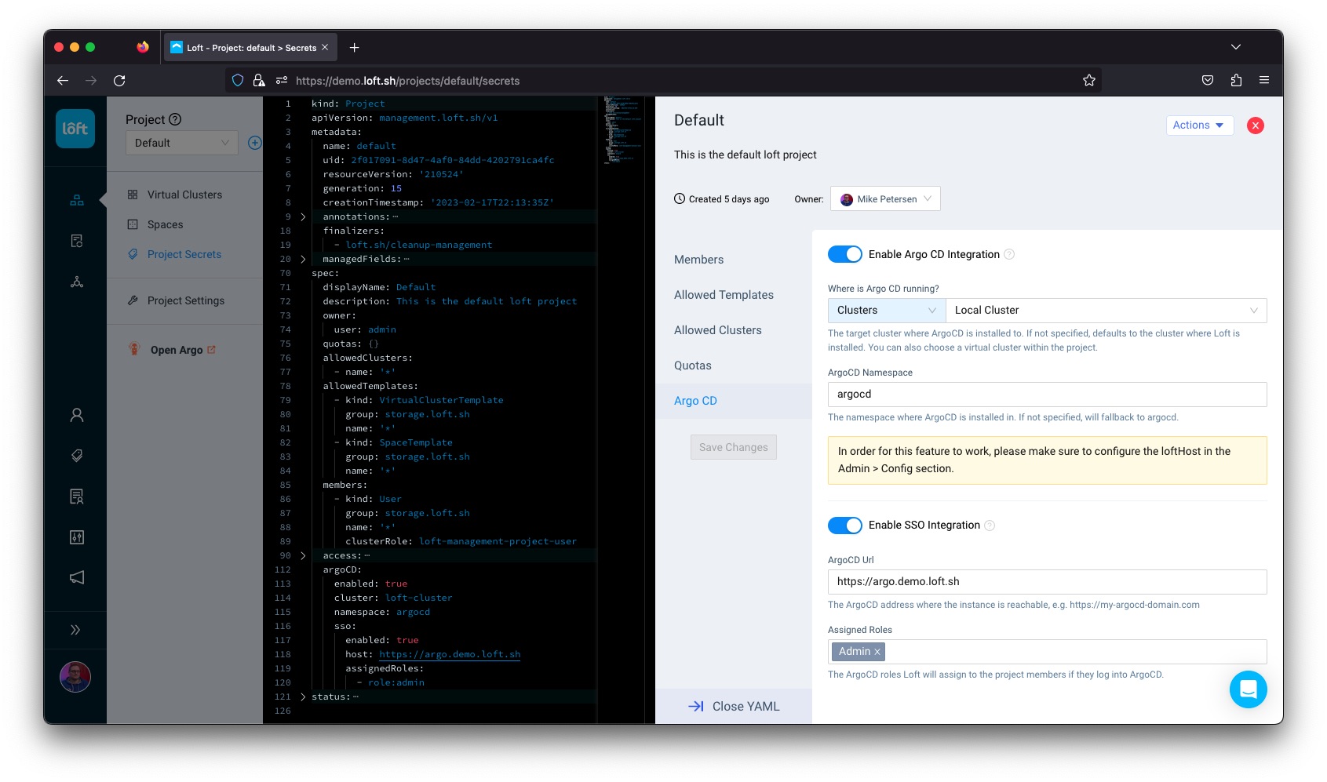Open the Intercom chat bubble

(x=1248, y=689)
